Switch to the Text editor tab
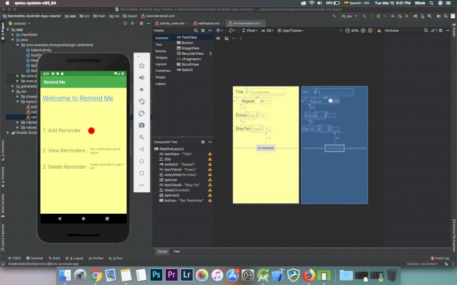Screen dimensions: 457x285 click(x=177, y=252)
